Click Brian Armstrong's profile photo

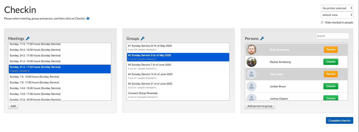[x=251, y=50]
